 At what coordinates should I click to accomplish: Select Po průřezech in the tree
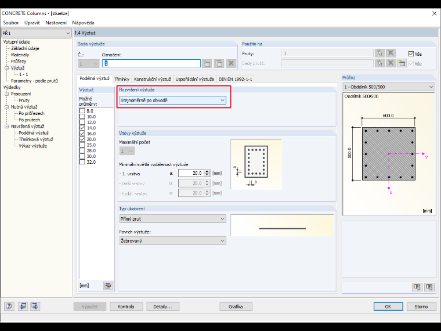(x=31, y=113)
